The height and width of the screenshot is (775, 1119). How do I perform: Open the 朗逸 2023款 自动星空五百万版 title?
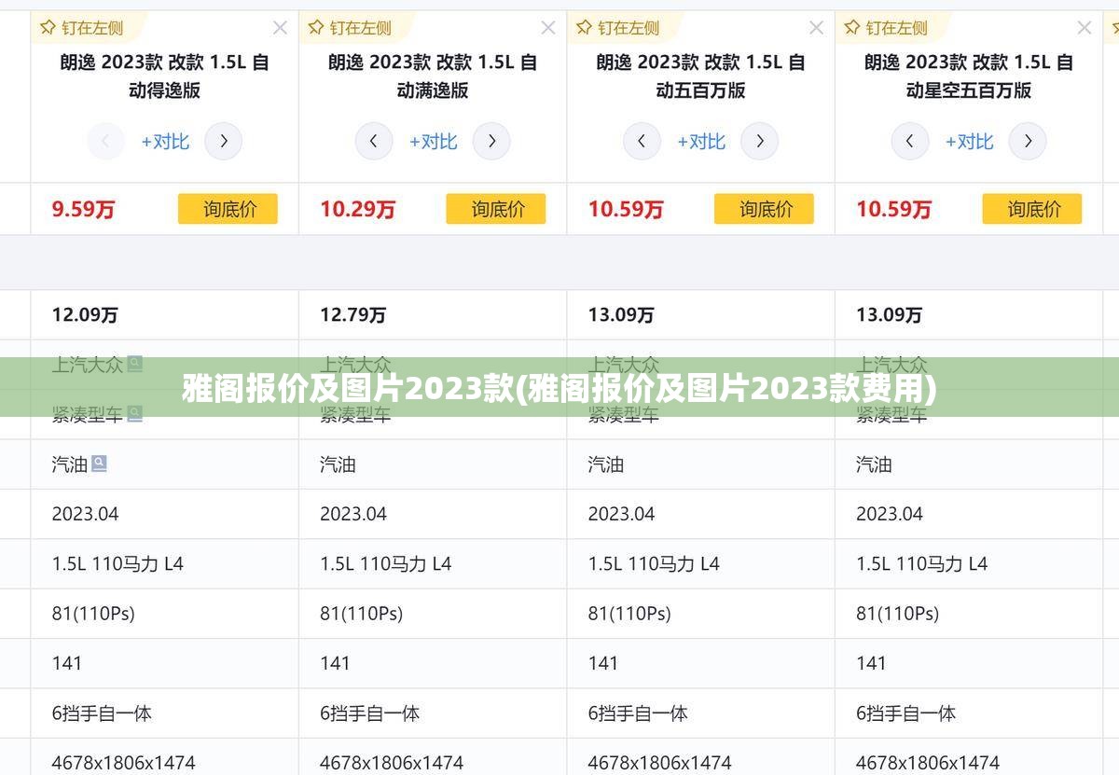pyautogui.click(x=969, y=76)
